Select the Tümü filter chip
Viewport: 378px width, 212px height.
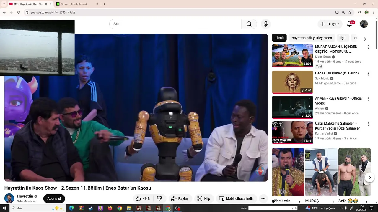click(x=279, y=38)
